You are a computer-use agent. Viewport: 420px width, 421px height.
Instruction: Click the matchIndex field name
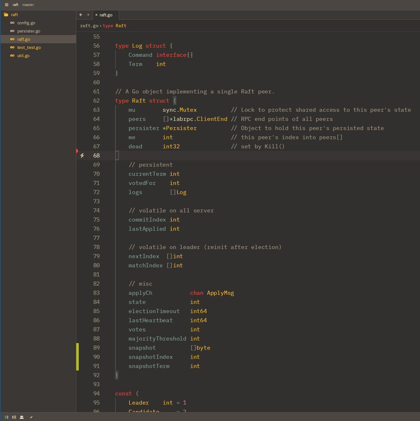tap(145, 266)
